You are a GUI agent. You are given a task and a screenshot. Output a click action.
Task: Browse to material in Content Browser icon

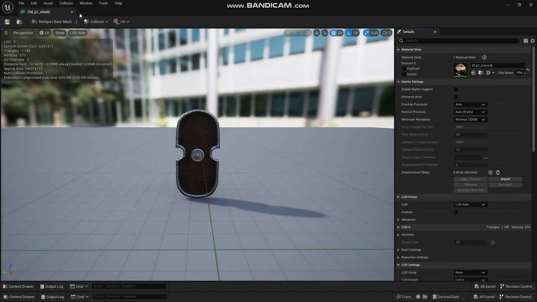pyautogui.click(x=481, y=73)
